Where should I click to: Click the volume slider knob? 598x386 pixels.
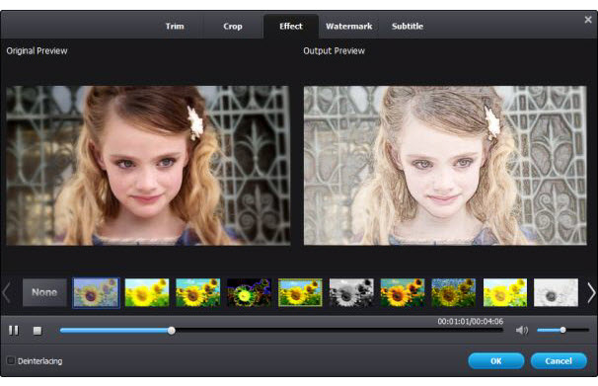(x=562, y=330)
